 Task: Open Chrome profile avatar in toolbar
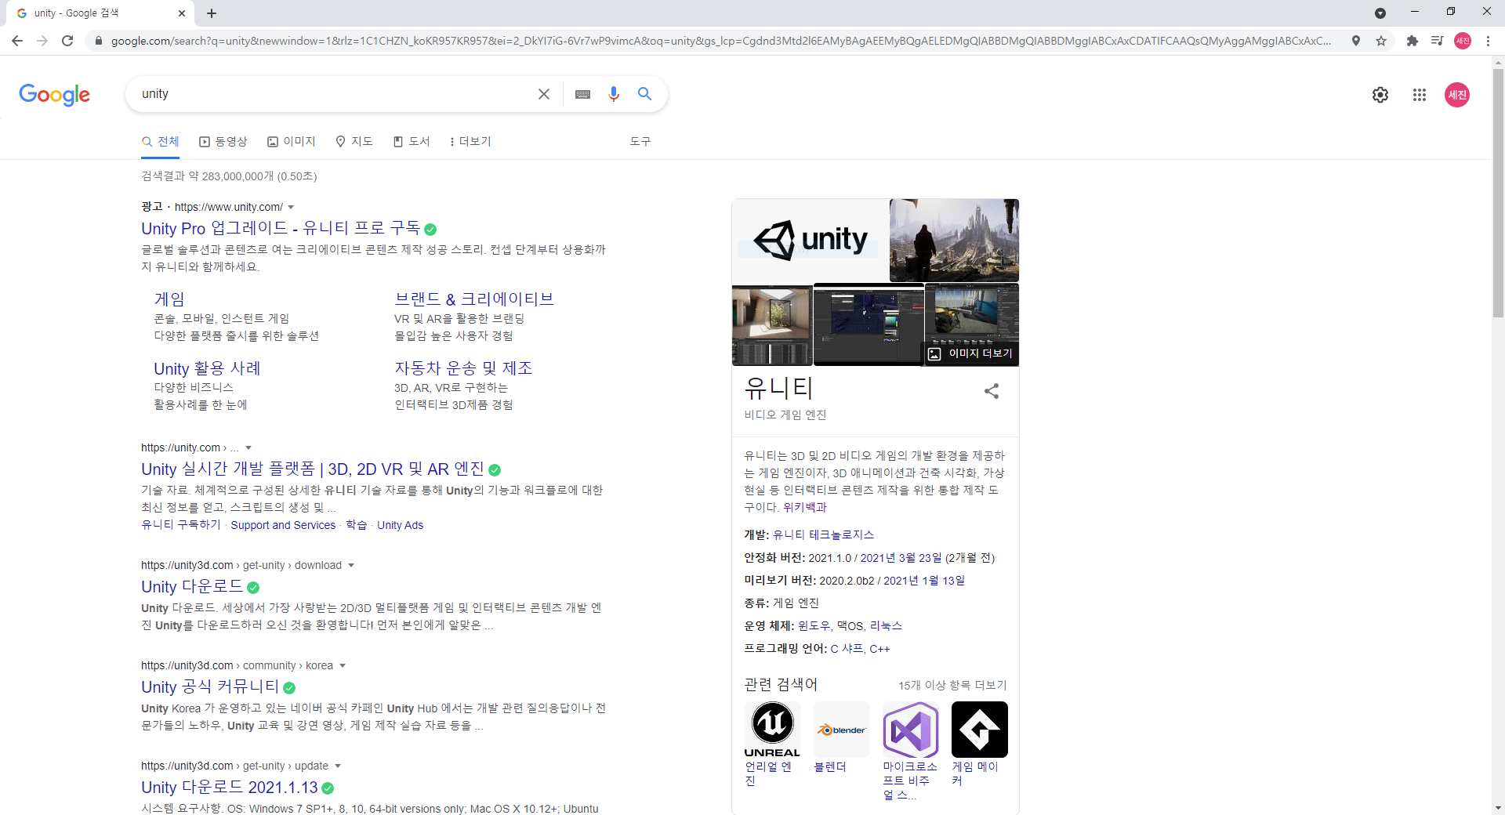coord(1463,41)
